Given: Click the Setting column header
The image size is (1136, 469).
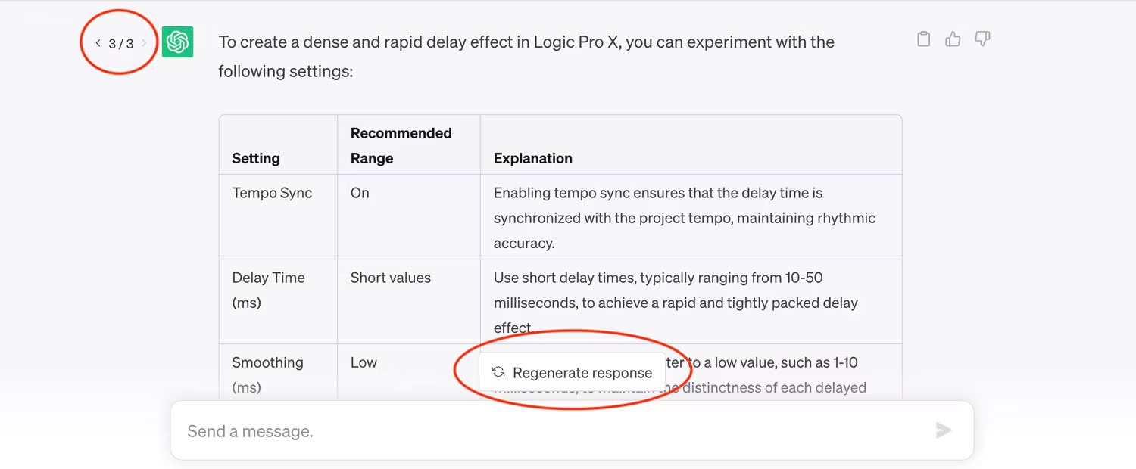Looking at the screenshot, I should [x=256, y=158].
